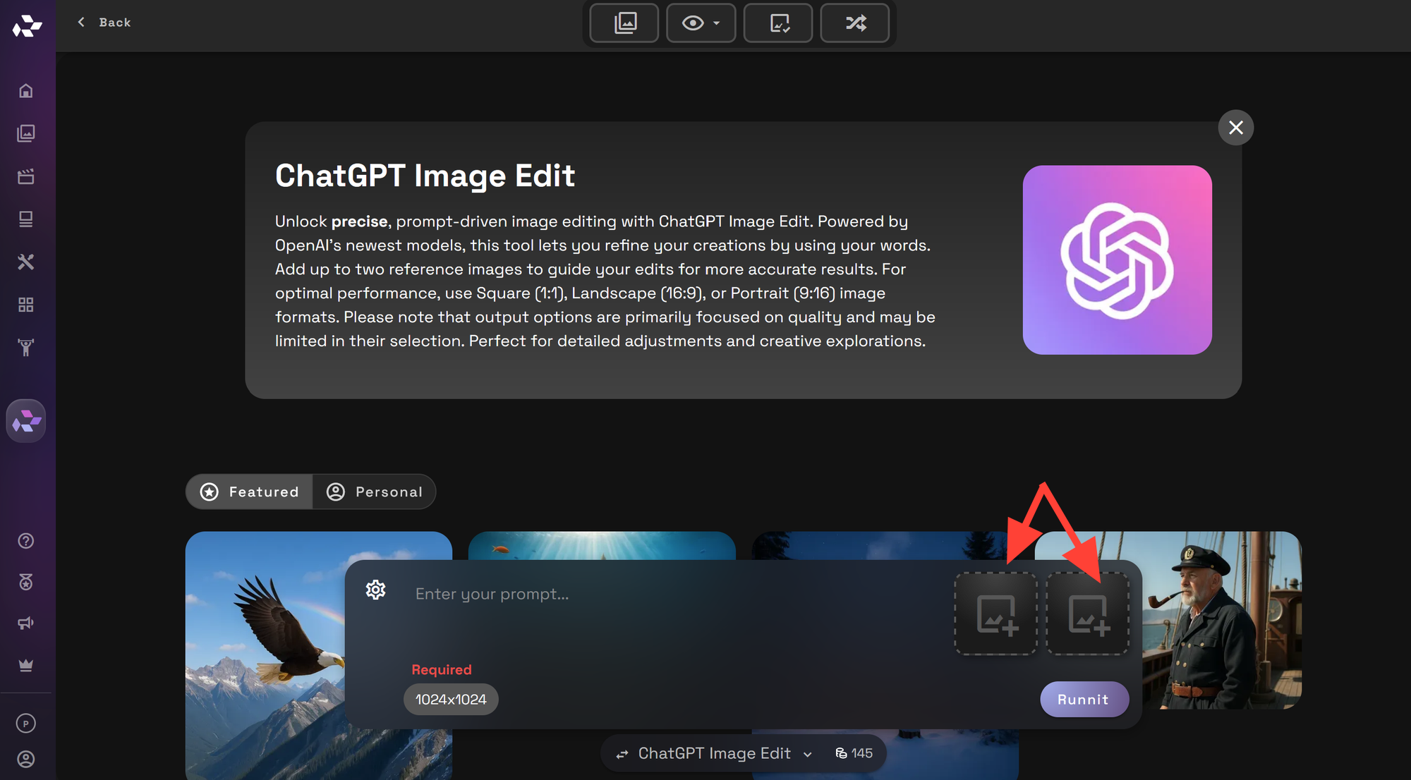Close the ChatGPT Image Edit info card
The image size is (1411, 780).
(x=1236, y=128)
